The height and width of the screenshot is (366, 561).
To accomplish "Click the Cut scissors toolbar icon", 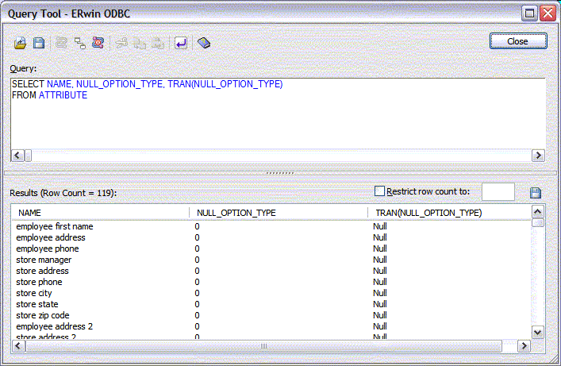I will click(121, 43).
